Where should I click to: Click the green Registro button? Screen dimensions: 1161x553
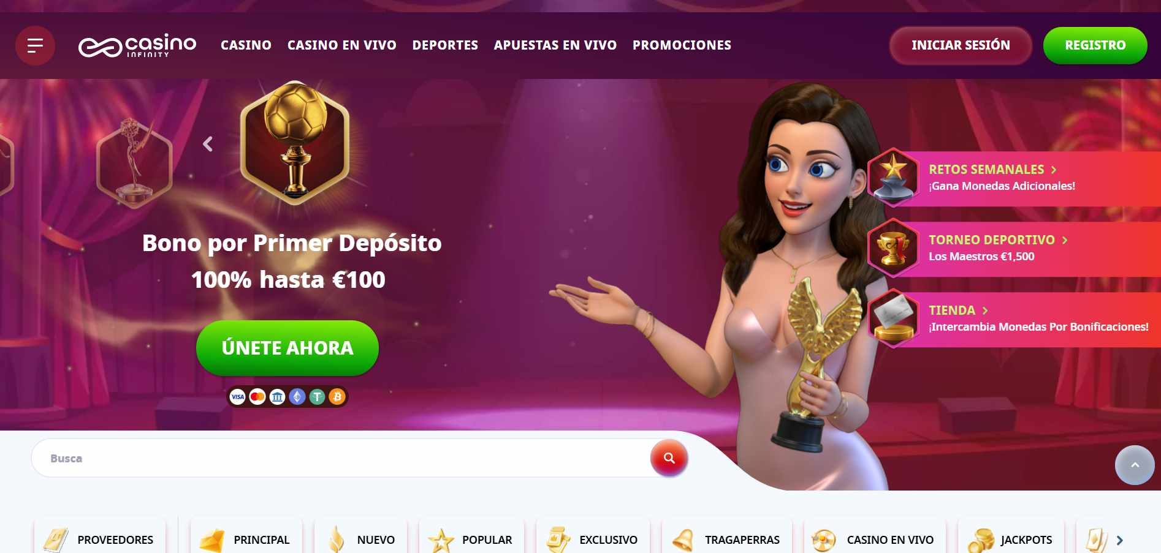tap(1095, 45)
